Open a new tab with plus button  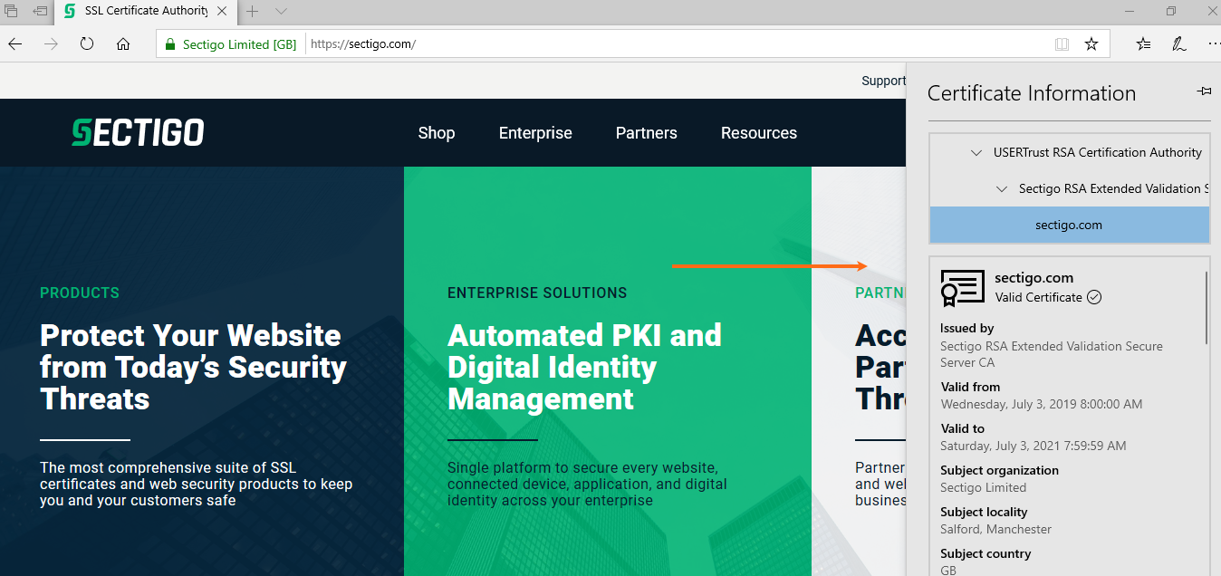click(x=253, y=12)
